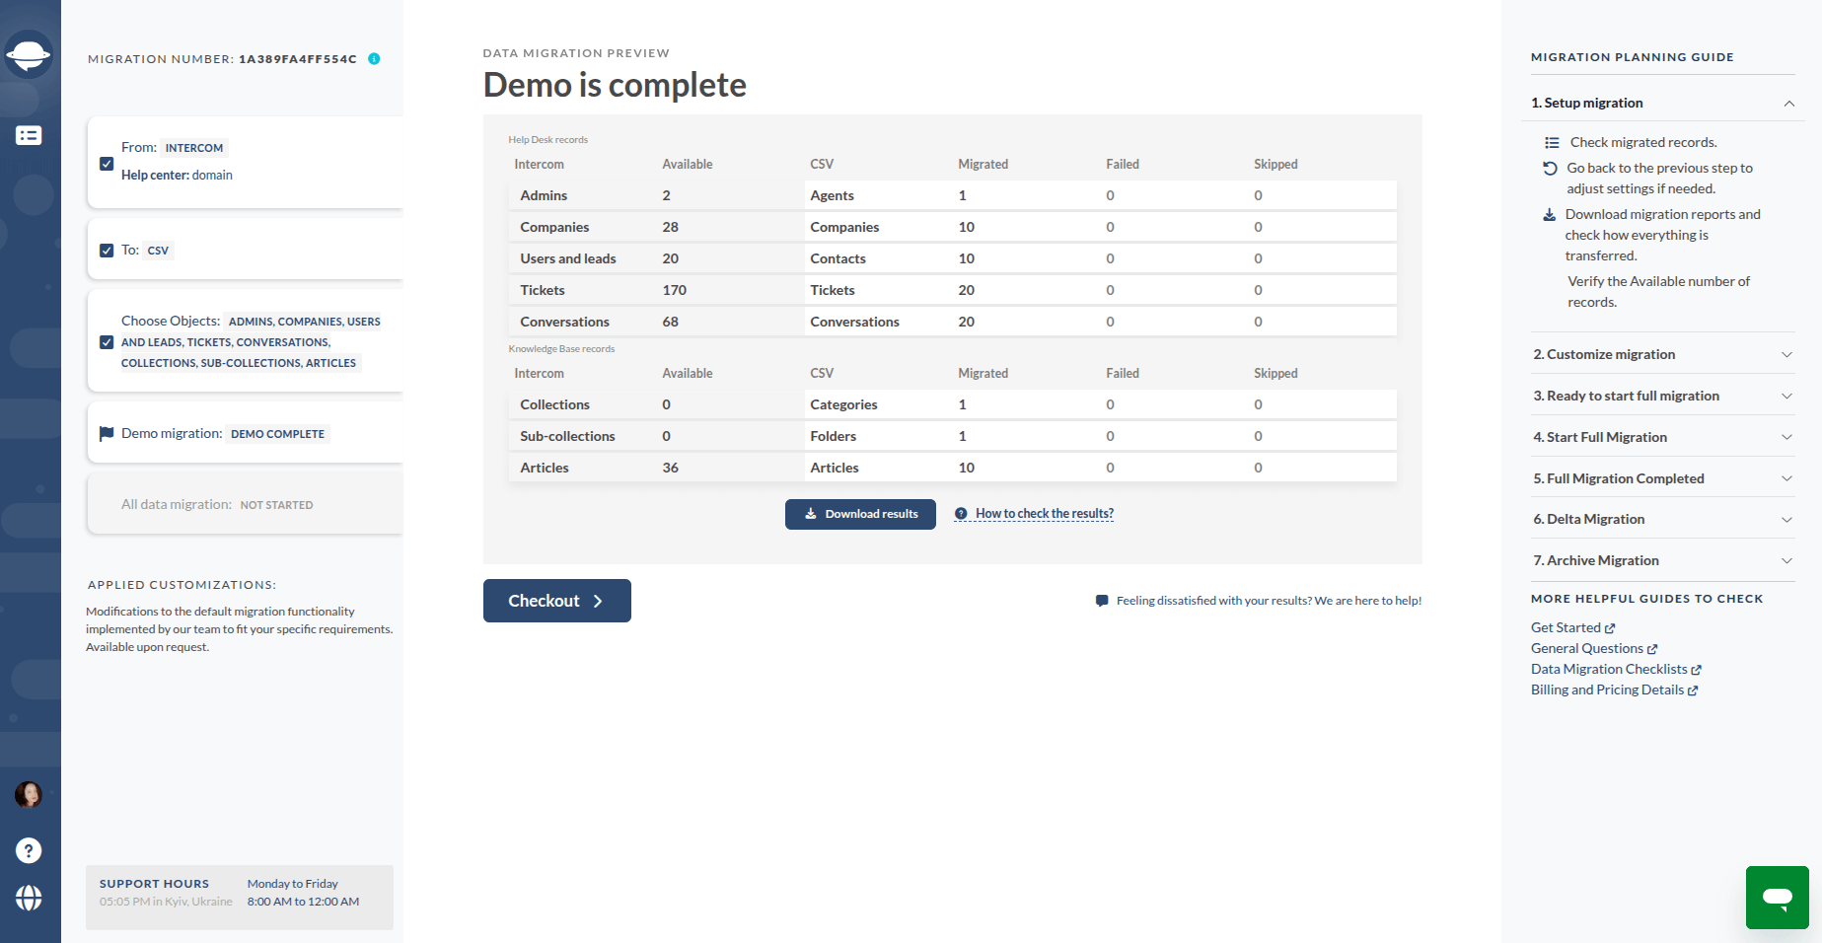
Task: Open the Billing and Pricing Details link
Action: coord(1608,689)
